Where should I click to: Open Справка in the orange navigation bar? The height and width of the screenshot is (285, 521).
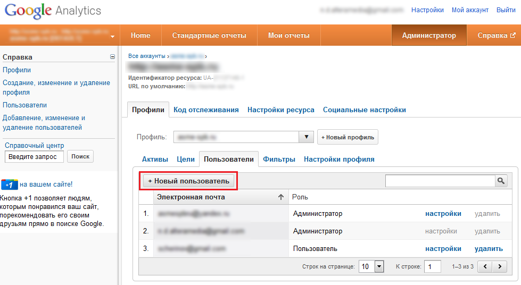point(497,35)
